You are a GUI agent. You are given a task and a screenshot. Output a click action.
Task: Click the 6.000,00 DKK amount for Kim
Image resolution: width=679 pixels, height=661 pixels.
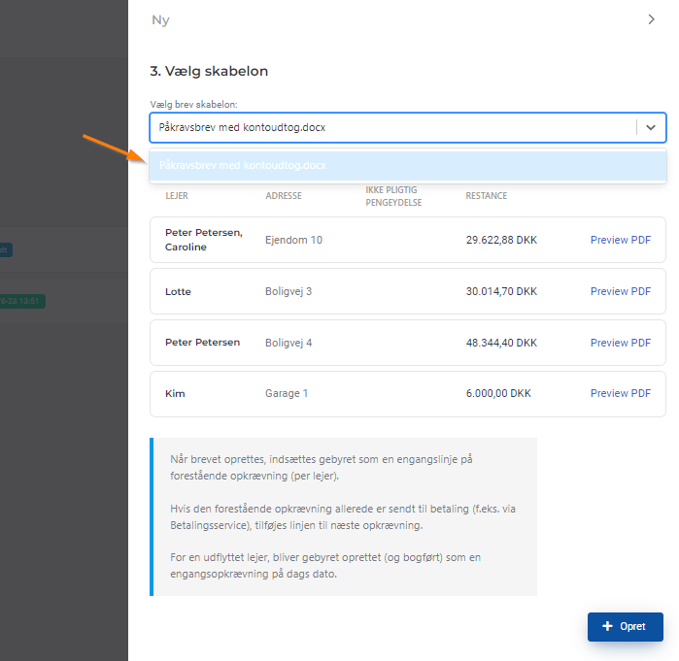coord(498,393)
